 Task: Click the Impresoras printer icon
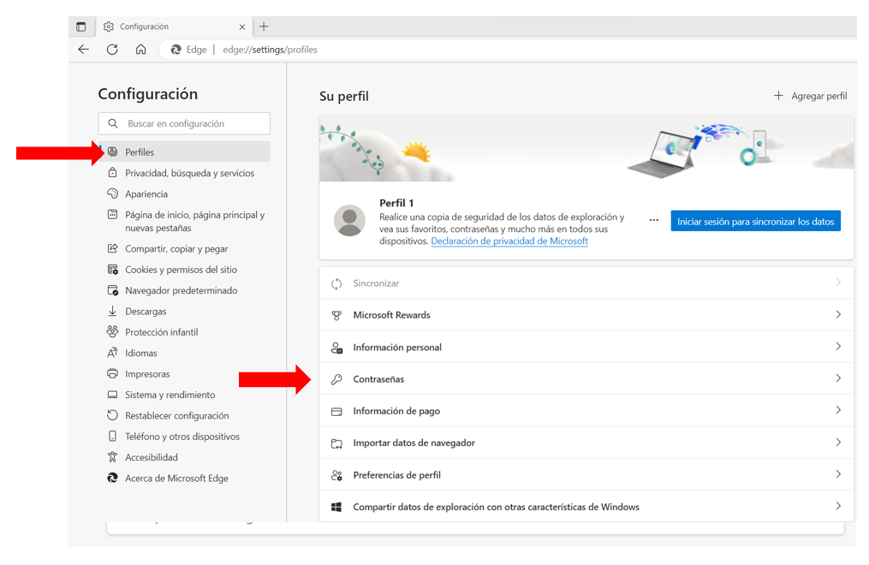[x=112, y=374]
